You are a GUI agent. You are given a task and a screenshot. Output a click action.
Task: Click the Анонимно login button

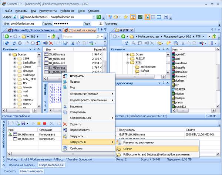(x=111, y=24)
